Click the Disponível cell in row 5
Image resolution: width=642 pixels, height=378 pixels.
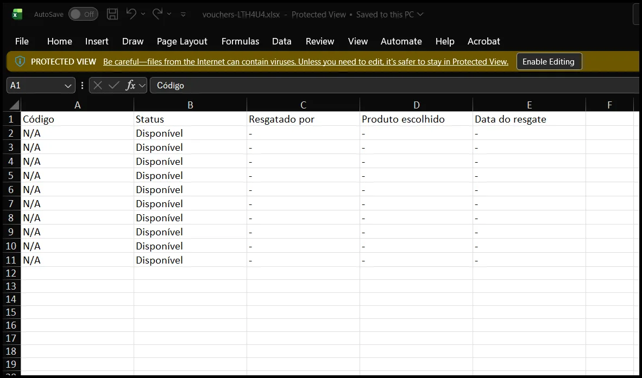click(191, 175)
